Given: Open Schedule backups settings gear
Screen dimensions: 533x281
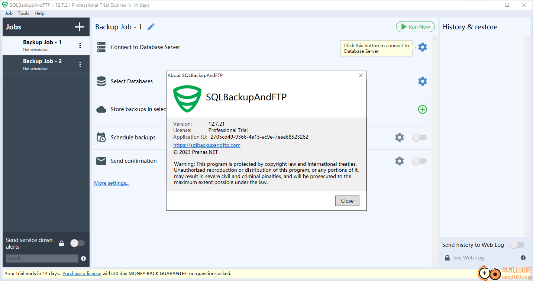Looking at the screenshot, I should (400, 138).
